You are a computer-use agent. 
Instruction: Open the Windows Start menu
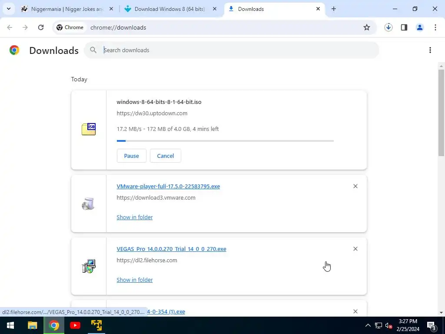(10, 325)
